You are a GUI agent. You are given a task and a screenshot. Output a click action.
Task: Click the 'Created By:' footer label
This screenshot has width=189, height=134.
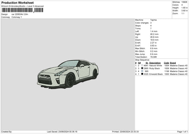pyautogui.click(x=7, y=132)
